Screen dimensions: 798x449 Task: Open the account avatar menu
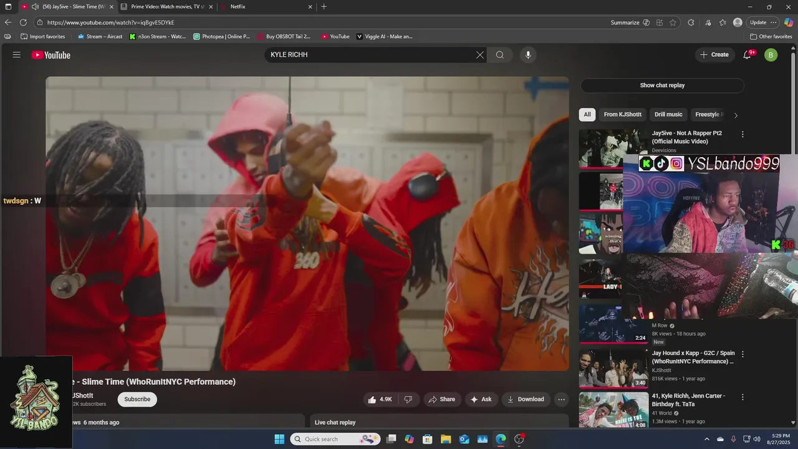(x=771, y=55)
